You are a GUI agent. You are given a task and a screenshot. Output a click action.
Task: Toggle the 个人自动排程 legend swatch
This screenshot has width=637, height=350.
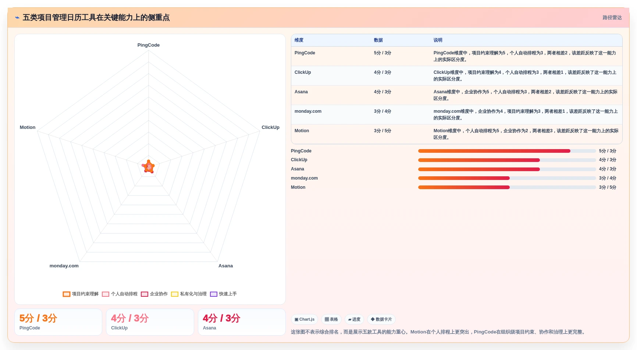(106, 294)
